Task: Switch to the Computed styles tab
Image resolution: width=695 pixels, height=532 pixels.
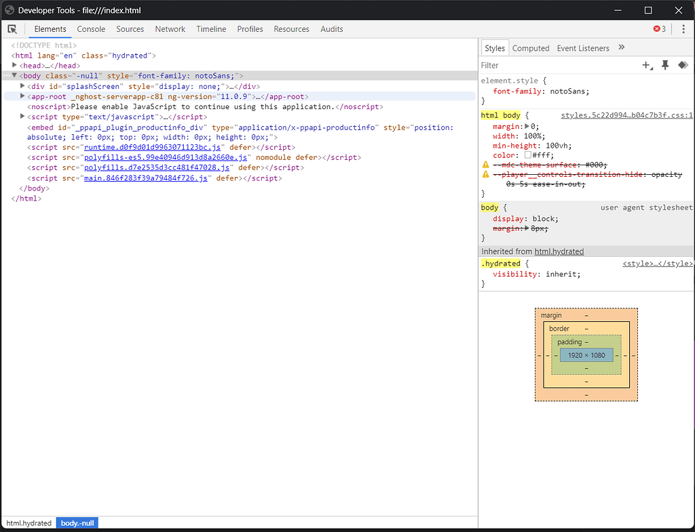Action: [x=531, y=47]
